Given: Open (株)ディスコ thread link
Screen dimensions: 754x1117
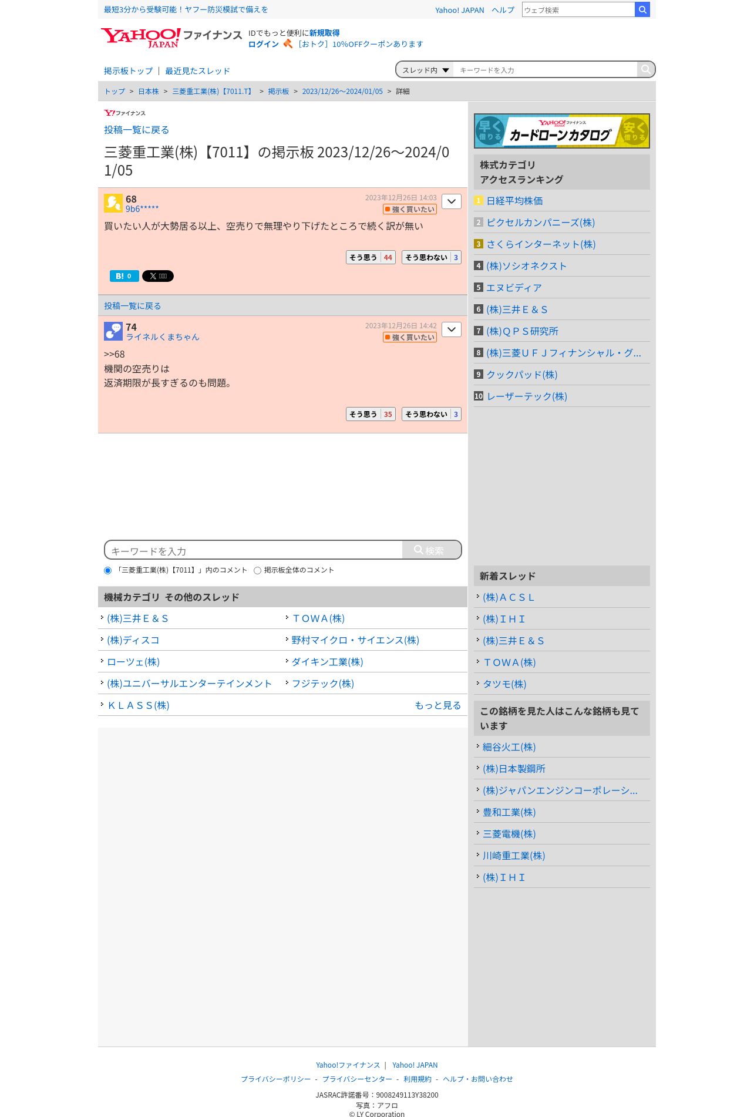Looking at the screenshot, I should point(133,640).
